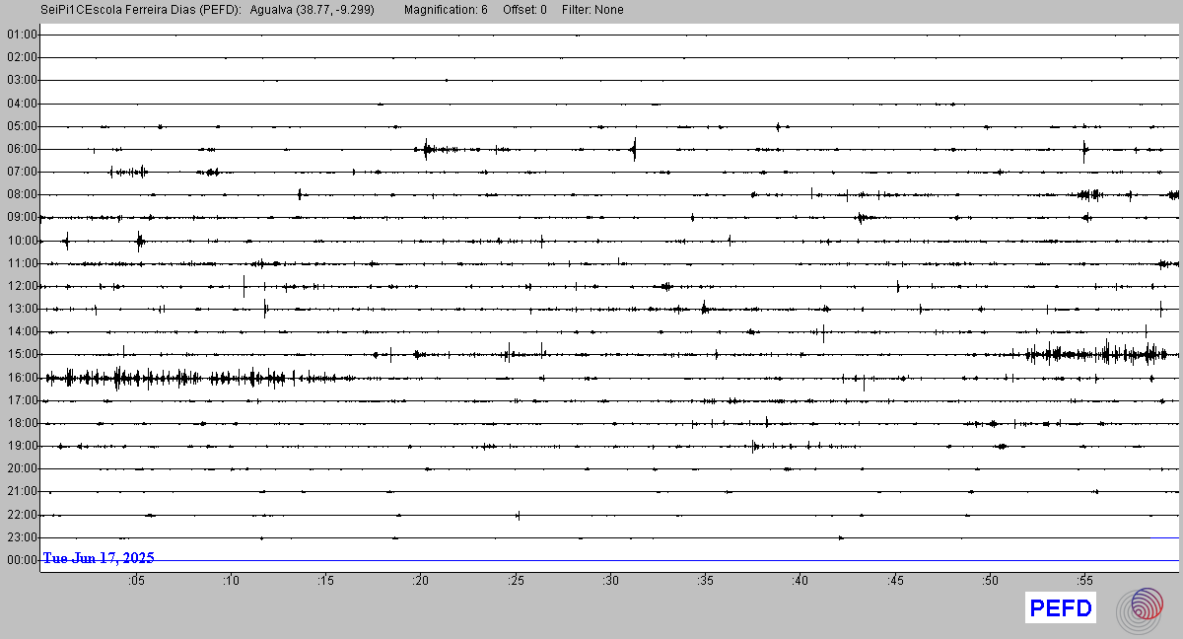Click the Agualva (38.77, -9.299) location text

pos(313,10)
